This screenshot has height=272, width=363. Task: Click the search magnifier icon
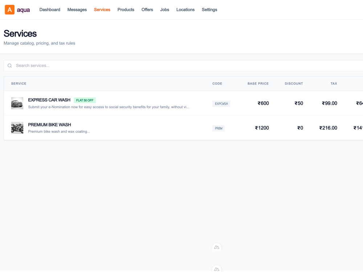coord(10,66)
